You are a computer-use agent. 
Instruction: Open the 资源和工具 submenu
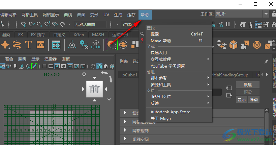tap(179, 84)
